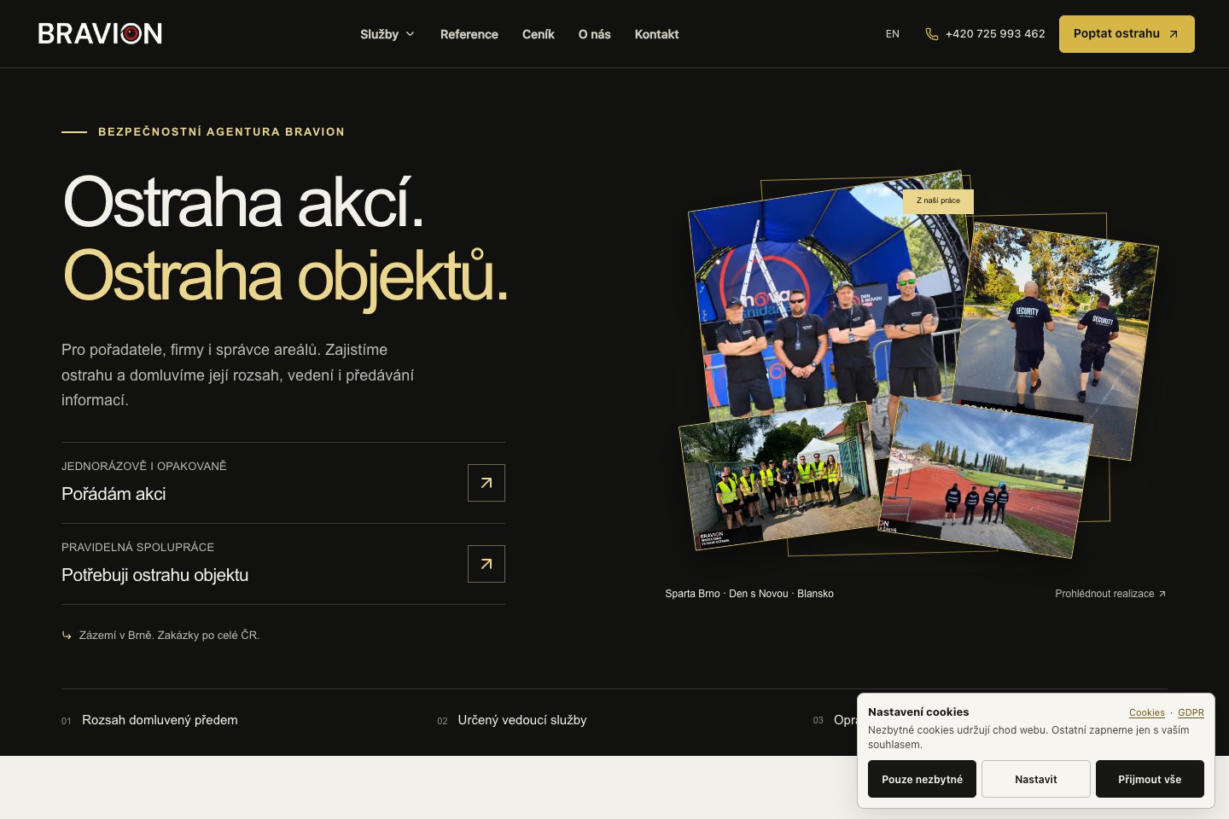
Task: Accept all cookies with Přijmout vše
Action: pyautogui.click(x=1150, y=779)
